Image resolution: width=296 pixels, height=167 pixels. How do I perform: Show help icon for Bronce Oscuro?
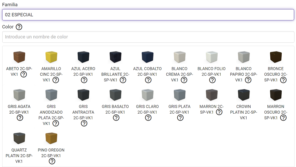click(283, 80)
